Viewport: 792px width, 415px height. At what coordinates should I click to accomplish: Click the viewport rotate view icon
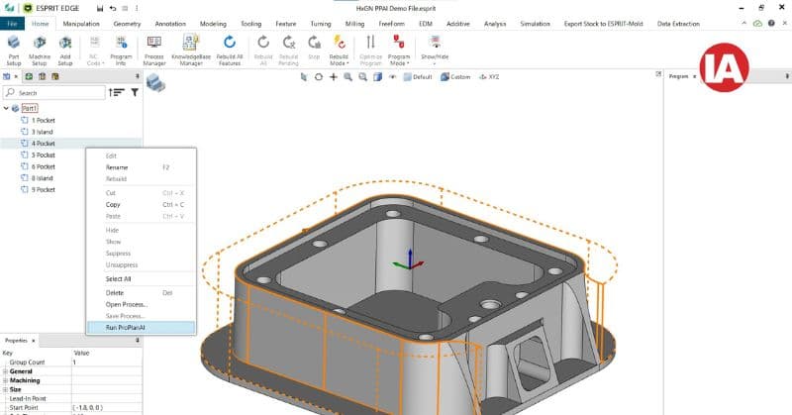(318, 77)
